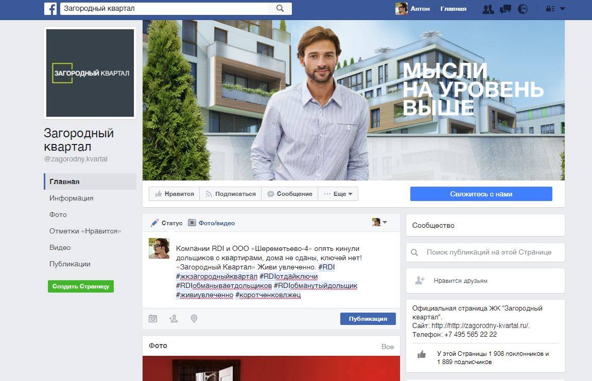Click the search magnifier button

(280, 9)
